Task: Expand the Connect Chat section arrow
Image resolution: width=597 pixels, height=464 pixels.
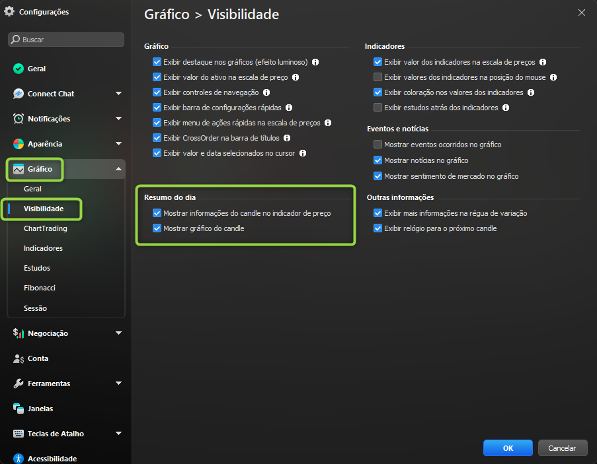Action: pos(119,94)
